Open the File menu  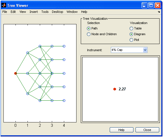(x=5, y=12)
